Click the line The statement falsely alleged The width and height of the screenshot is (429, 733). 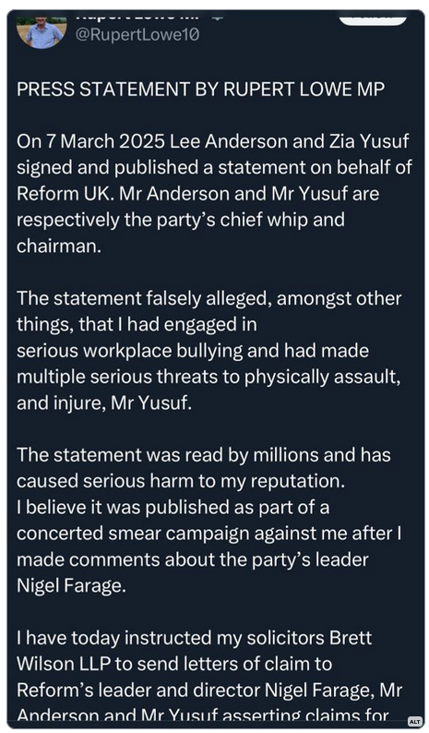tap(209, 299)
